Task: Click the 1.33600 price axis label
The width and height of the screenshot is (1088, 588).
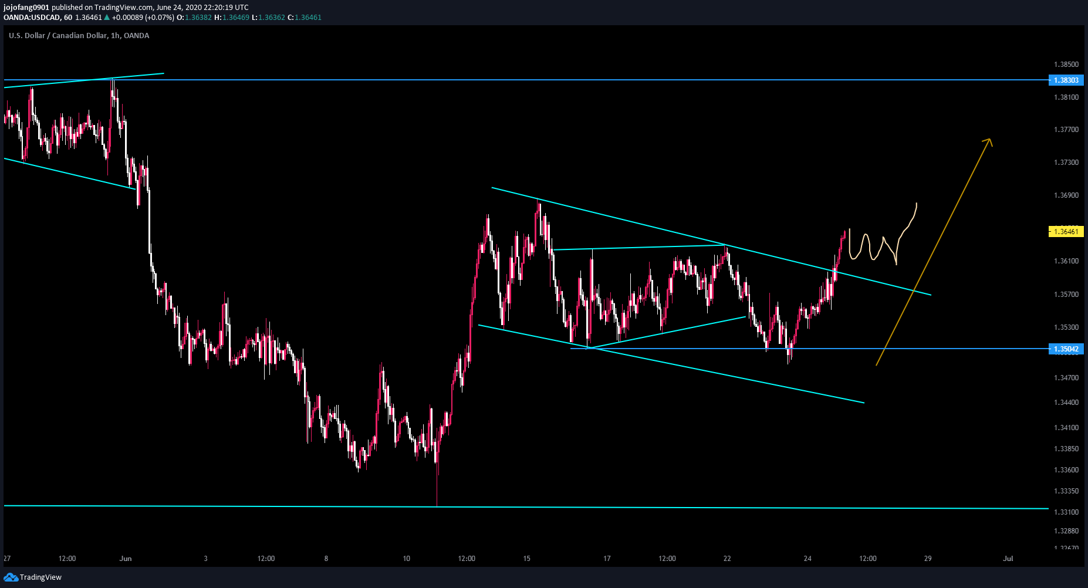Action: [1066, 470]
